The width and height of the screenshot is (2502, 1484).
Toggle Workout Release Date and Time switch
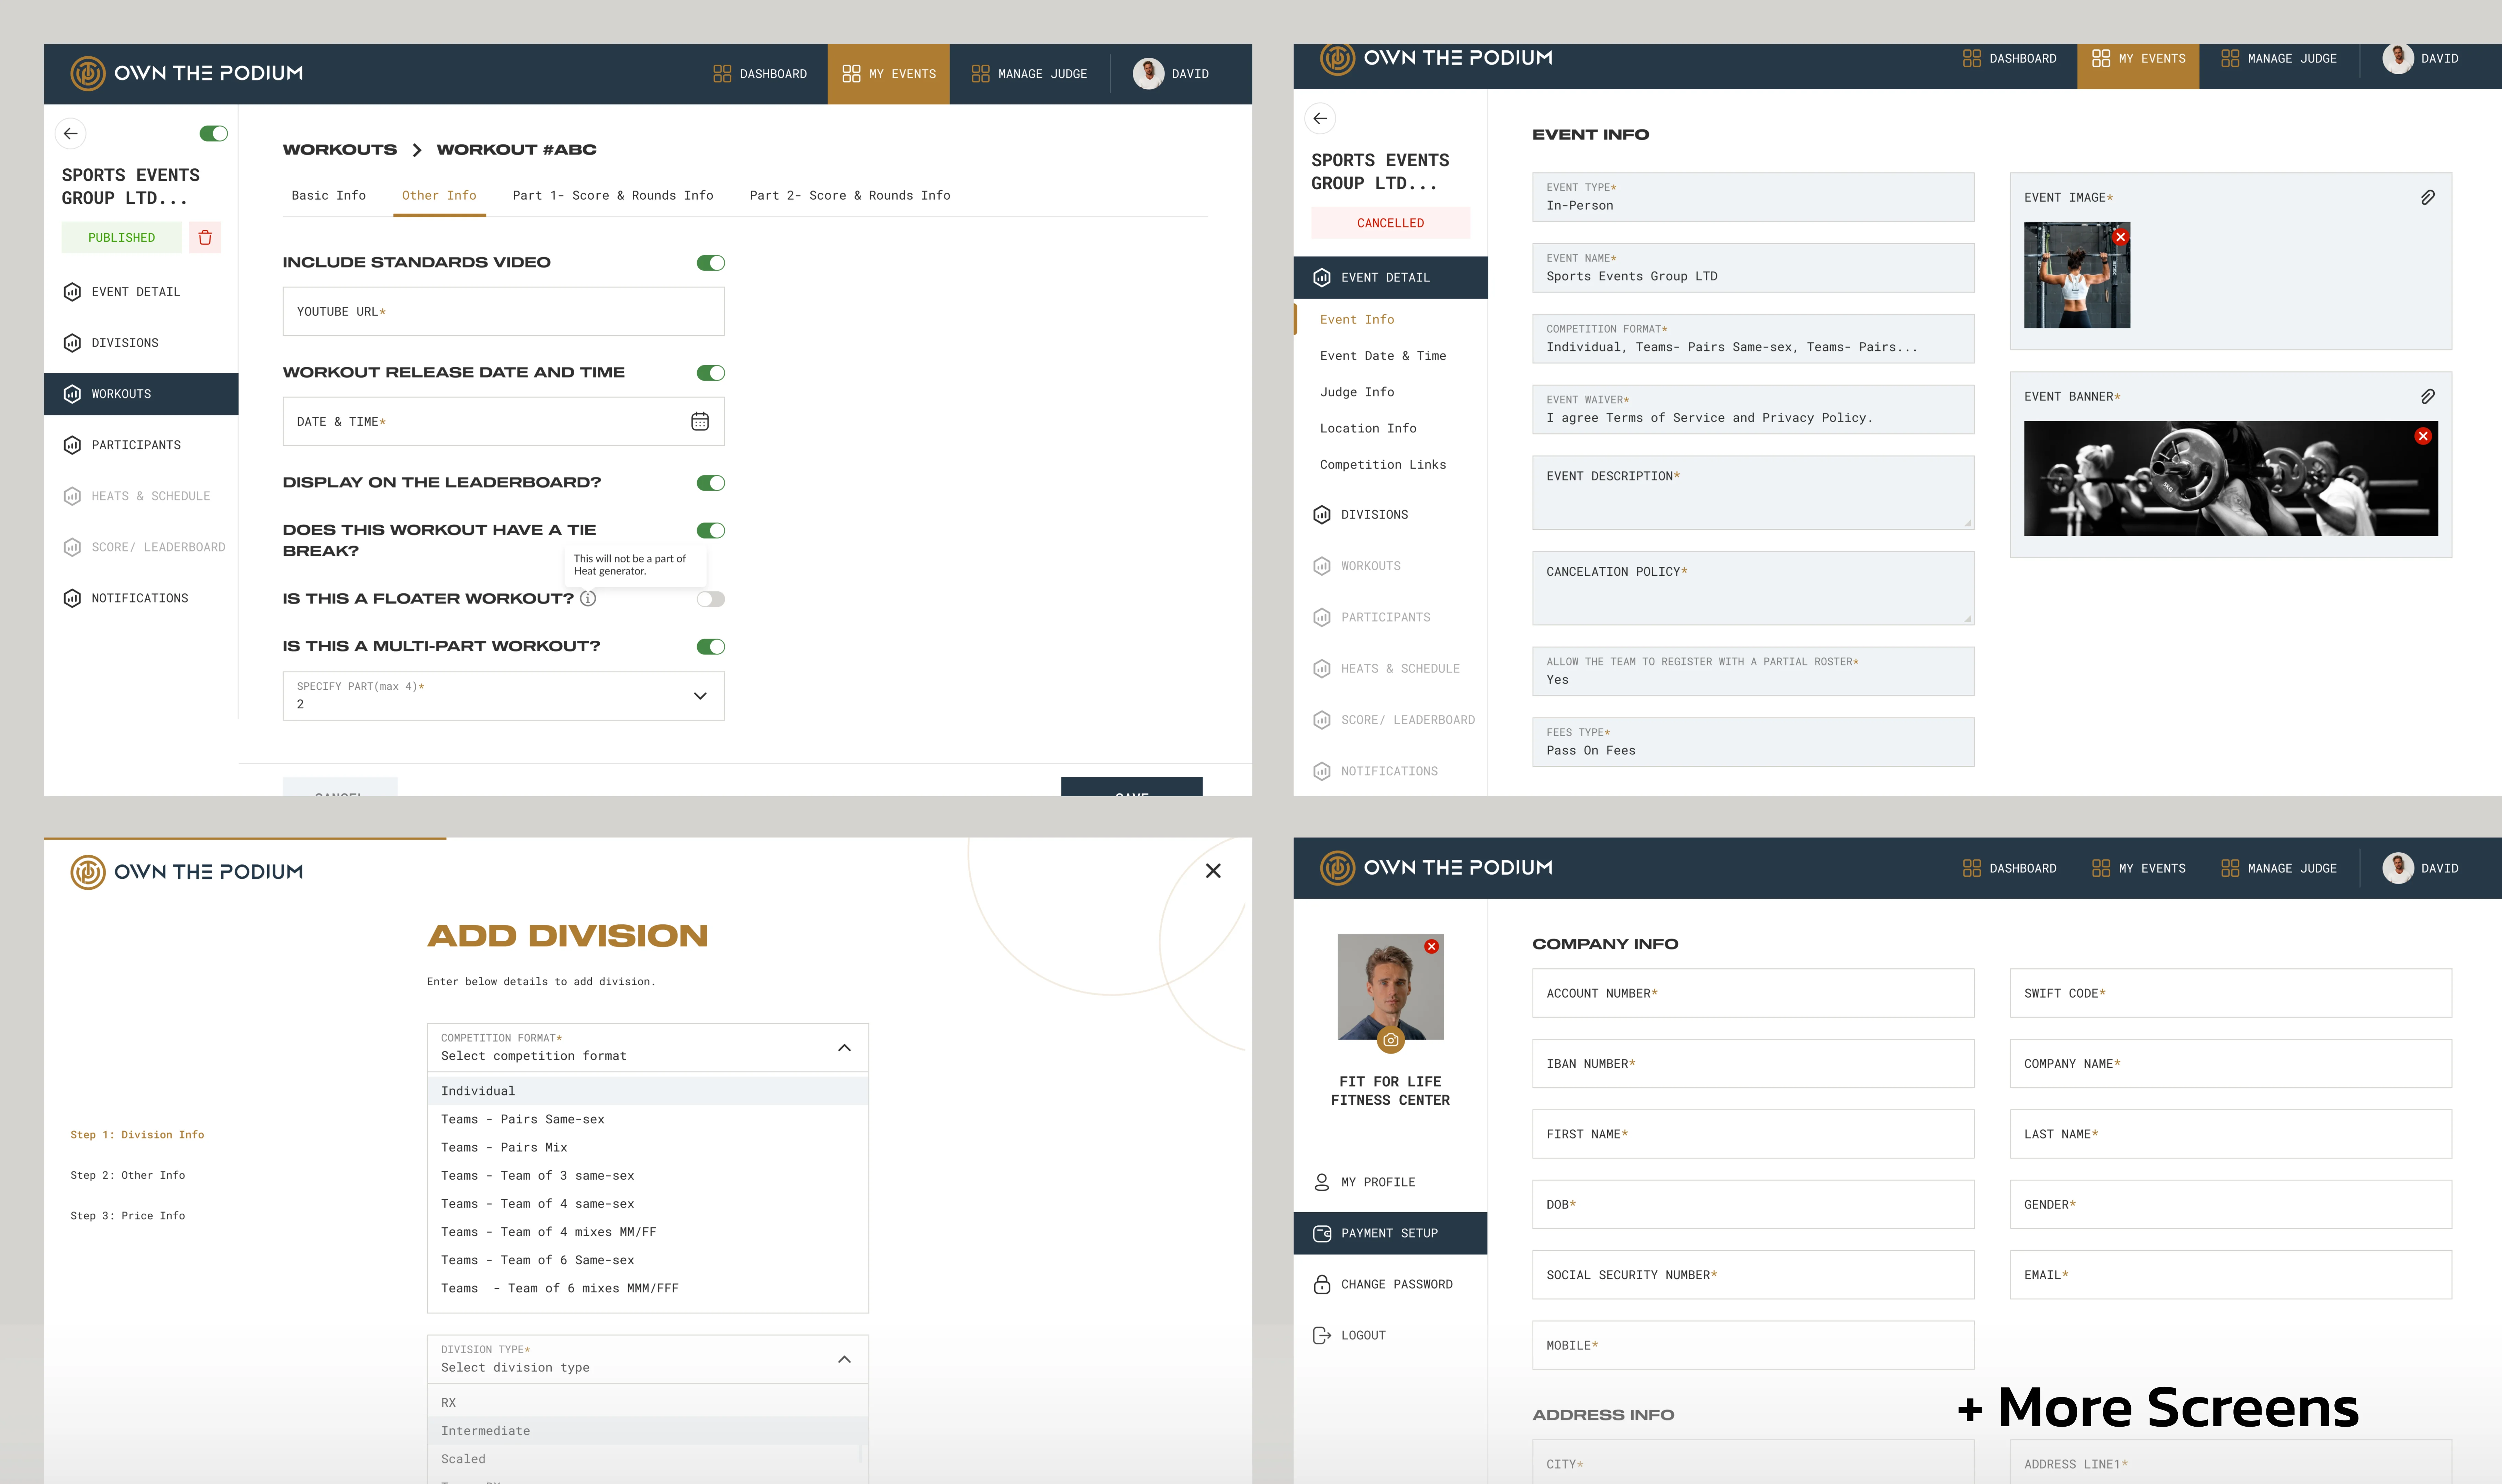point(711,373)
